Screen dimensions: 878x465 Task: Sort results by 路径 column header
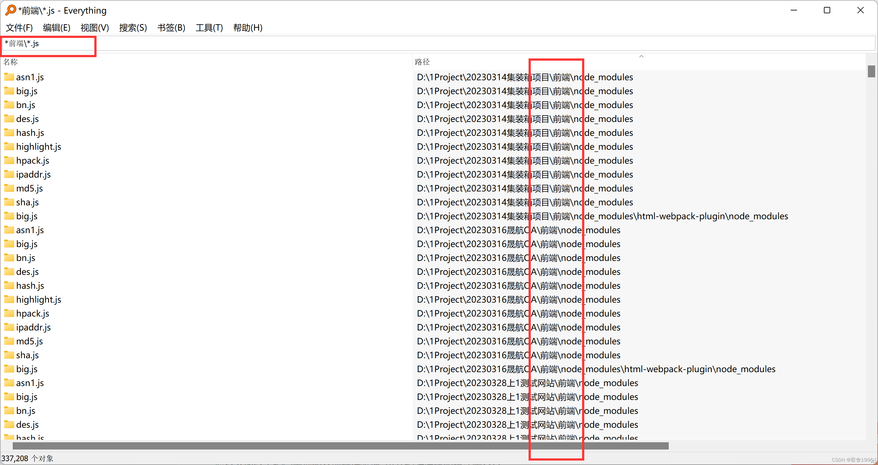(422, 62)
